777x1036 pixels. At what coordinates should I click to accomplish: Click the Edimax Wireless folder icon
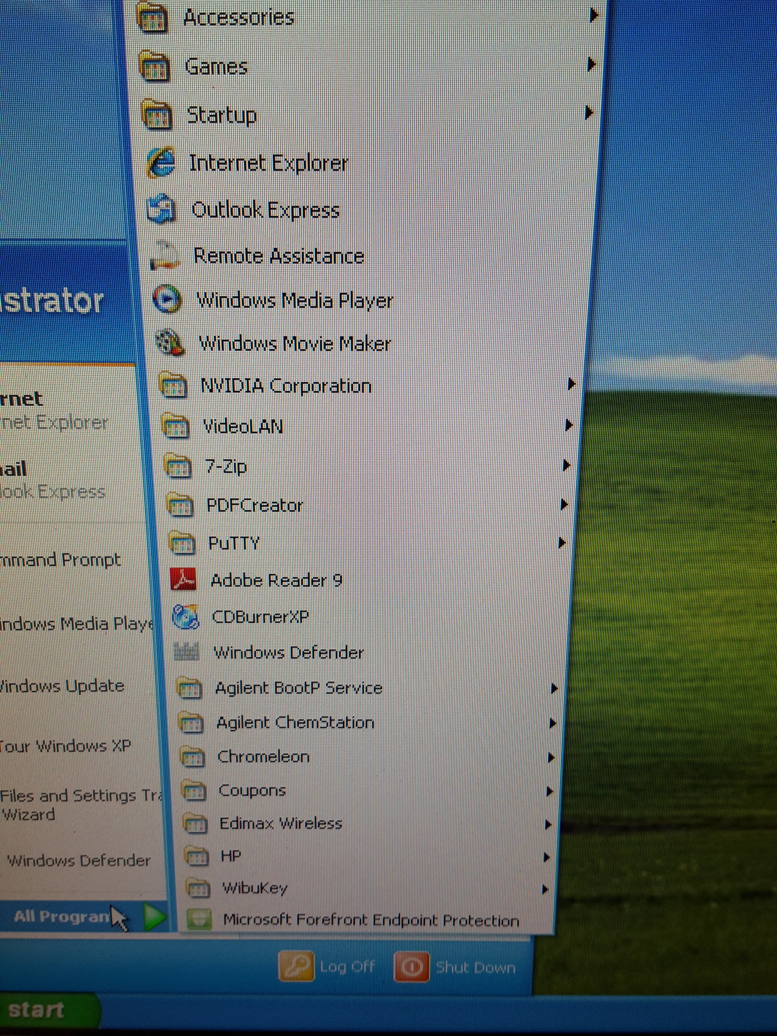tap(195, 823)
